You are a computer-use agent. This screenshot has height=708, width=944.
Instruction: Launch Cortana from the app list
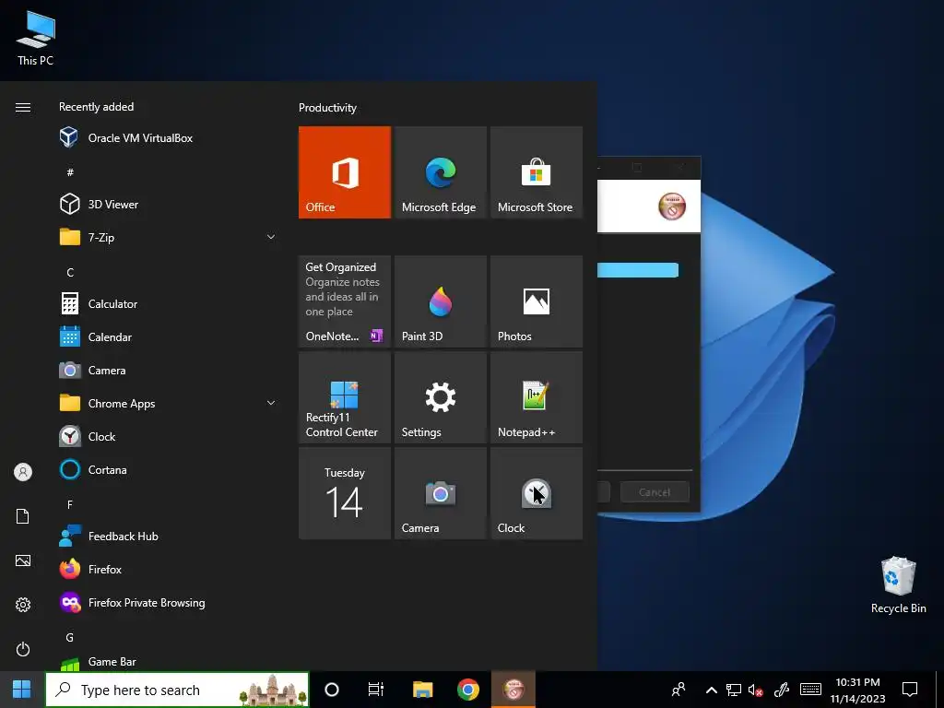point(168,469)
